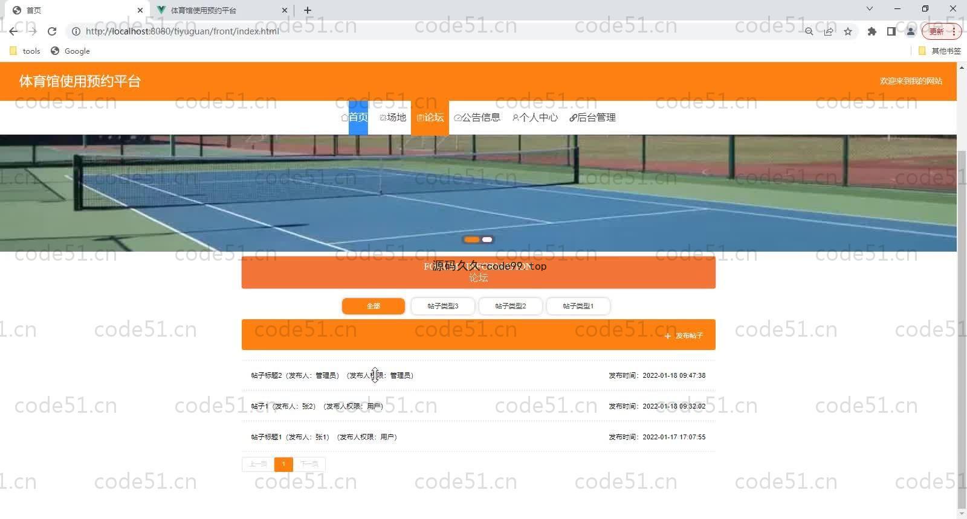Reload the page with refresh icon
The image size is (967, 519).
(x=52, y=31)
